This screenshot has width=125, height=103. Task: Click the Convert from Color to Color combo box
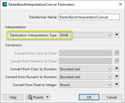pos(86,53)
